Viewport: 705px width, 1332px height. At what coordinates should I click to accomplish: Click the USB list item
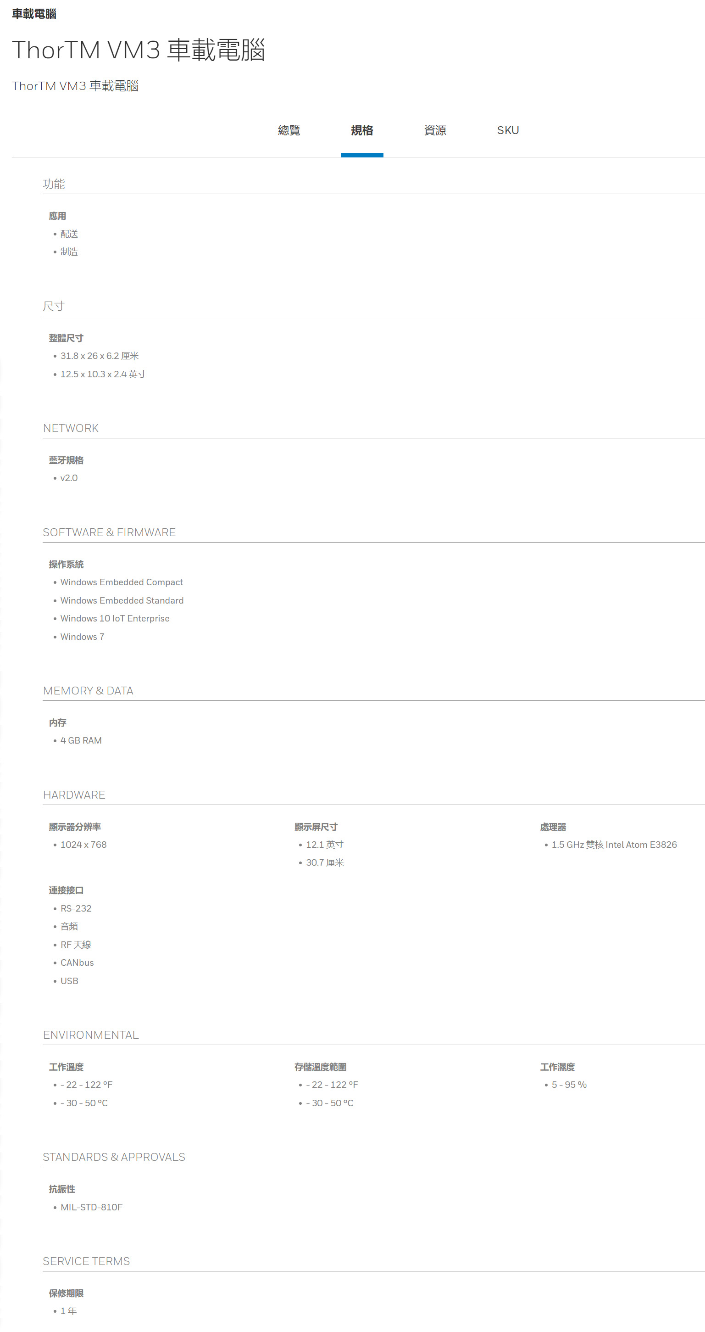point(69,981)
